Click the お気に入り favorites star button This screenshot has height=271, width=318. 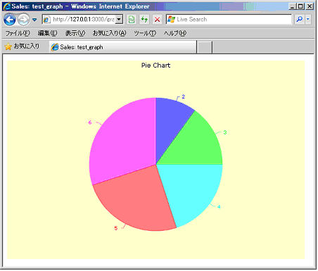click(x=22, y=46)
